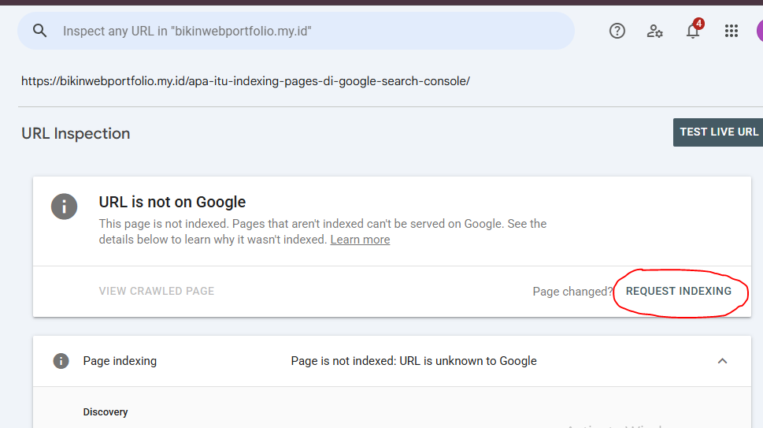Click the TEST LIVE URL button

[718, 132]
